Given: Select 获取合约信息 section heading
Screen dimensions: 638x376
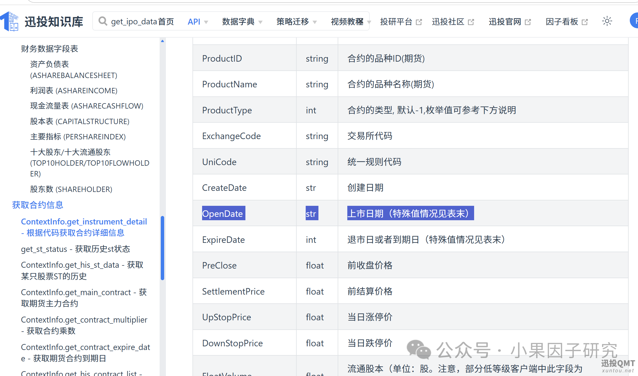Looking at the screenshot, I should pos(37,205).
